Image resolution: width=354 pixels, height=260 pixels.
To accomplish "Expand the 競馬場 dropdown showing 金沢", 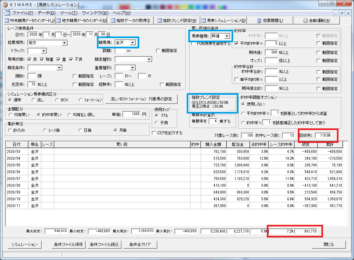I will (133, 42).
